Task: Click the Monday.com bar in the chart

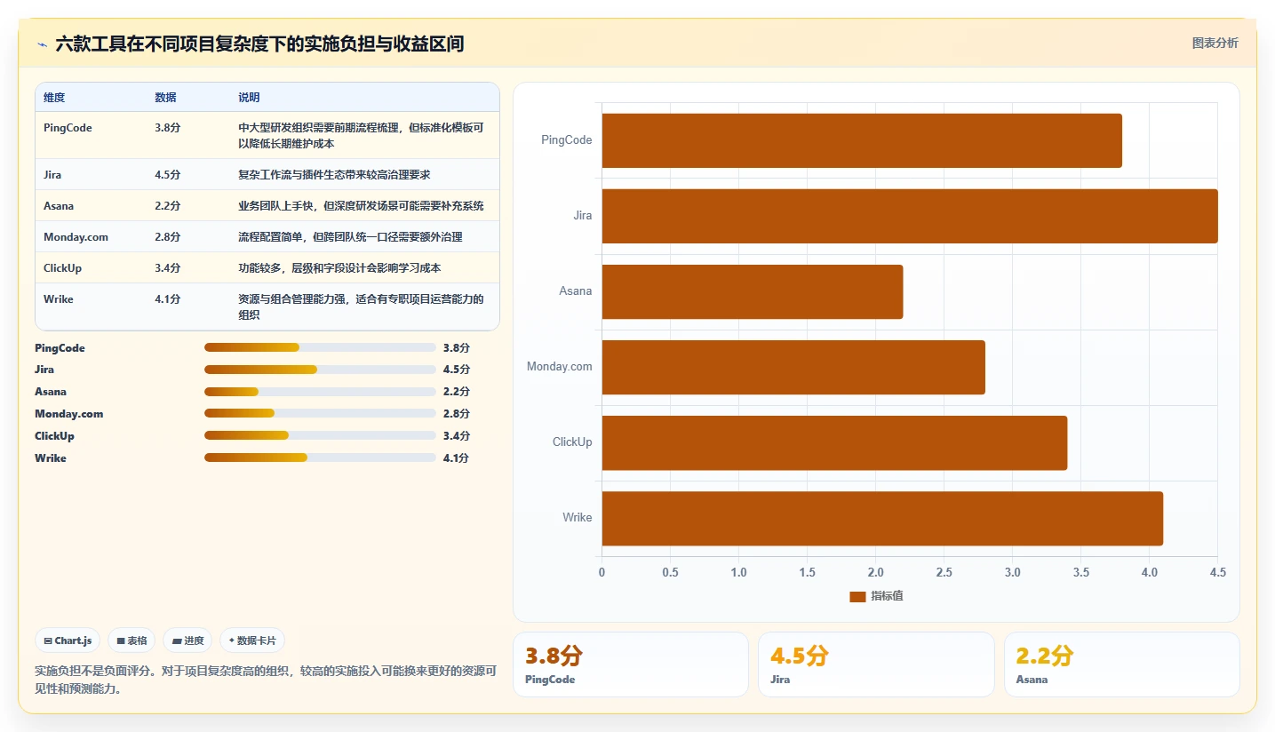Action: pyautogui.click(x=793, y=367)
